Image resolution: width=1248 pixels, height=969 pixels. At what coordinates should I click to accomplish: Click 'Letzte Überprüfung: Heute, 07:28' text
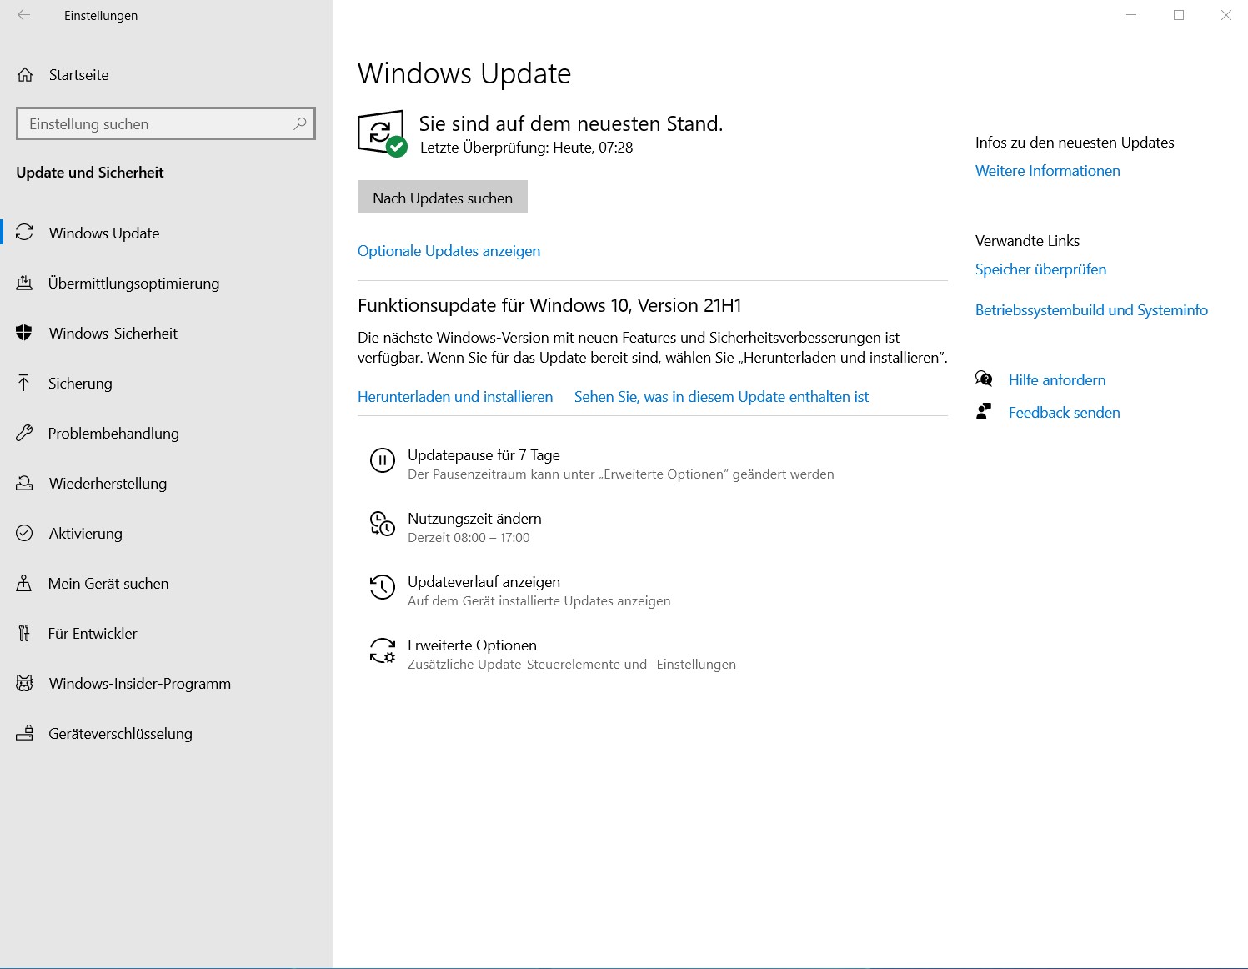527,148
